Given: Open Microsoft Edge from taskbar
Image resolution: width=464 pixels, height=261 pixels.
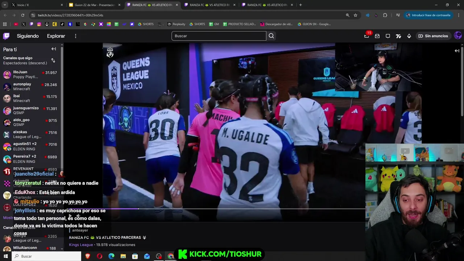Looking at the screenshot, I should (111, 256).
